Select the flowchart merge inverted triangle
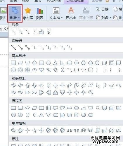This screenshot has width=123, height=146. 48,115
